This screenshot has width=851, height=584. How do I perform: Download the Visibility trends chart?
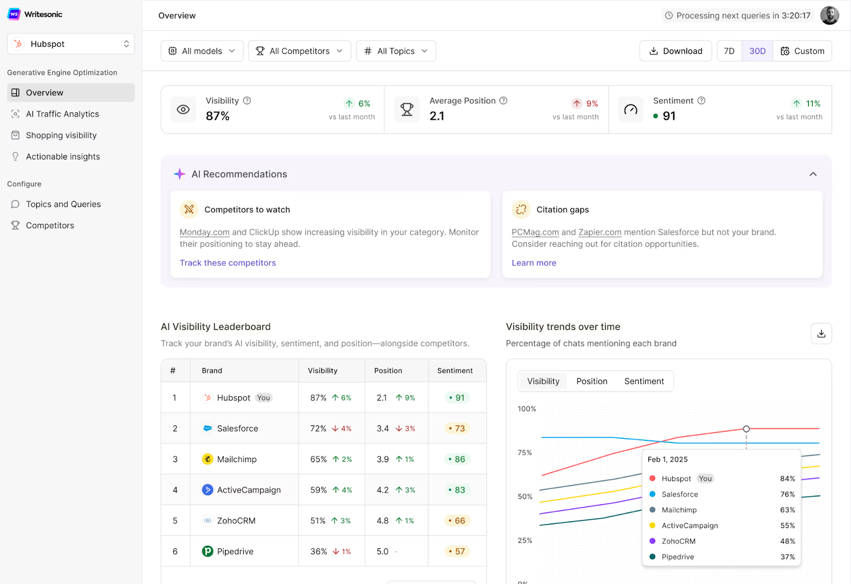(821, 333)
